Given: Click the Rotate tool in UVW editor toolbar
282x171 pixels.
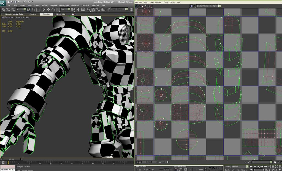Looking at the screenshot, I should pyautogui.click(x=139, y=6).
